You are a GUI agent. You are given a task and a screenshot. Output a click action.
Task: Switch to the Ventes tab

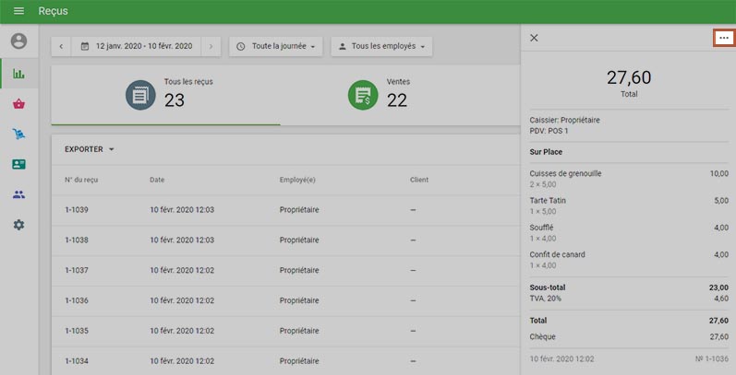388,94
